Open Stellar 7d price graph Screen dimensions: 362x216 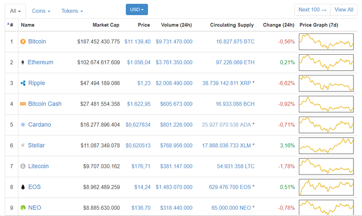point(326,146)
